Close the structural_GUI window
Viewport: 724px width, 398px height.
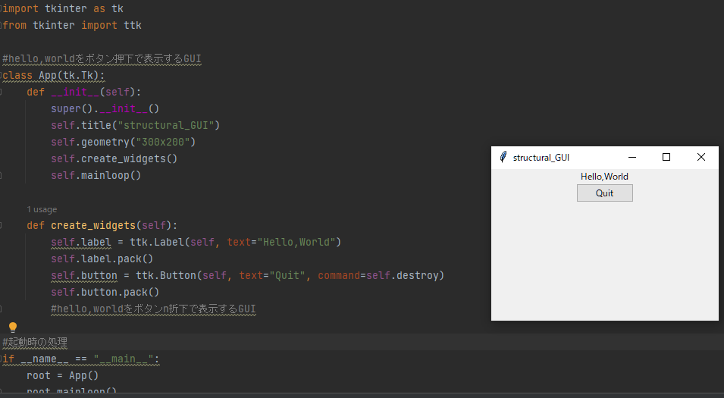tap(700, 157)
